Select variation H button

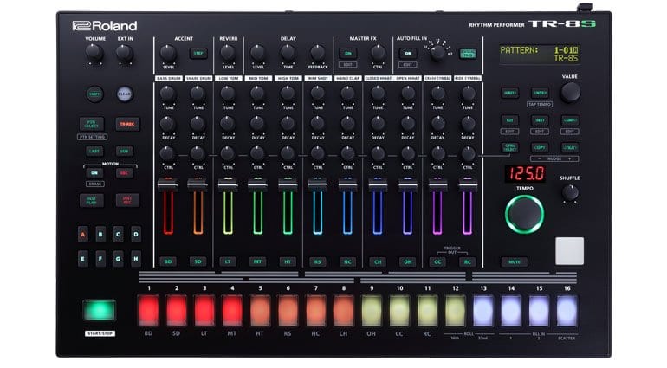135,258
